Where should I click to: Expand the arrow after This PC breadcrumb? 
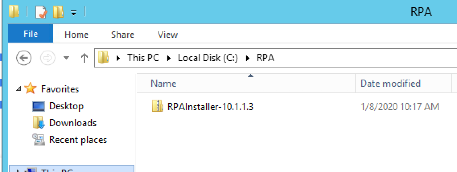169,58
